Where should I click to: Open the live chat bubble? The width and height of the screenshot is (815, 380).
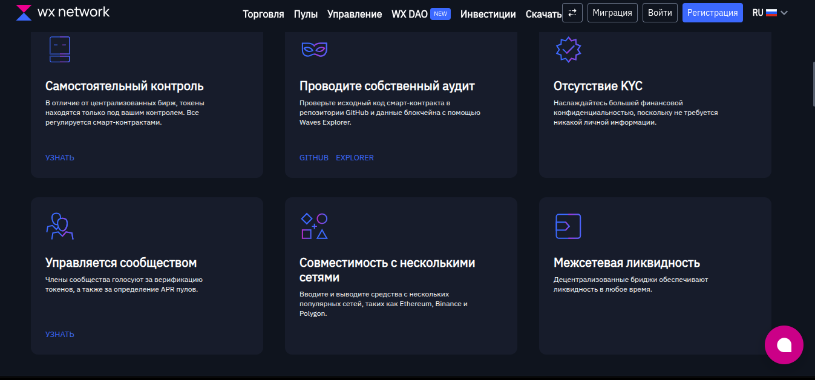point(784,345)
